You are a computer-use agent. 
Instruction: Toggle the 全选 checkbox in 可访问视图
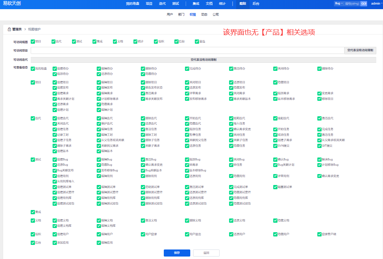coord(197,42)
